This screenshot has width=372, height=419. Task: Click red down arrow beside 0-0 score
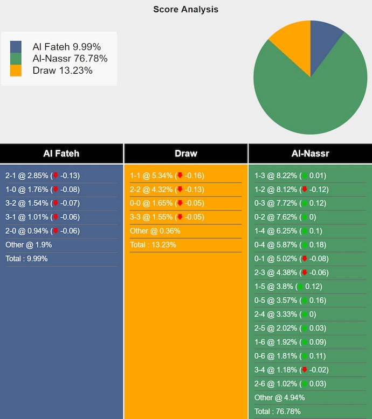pos(180,203)
